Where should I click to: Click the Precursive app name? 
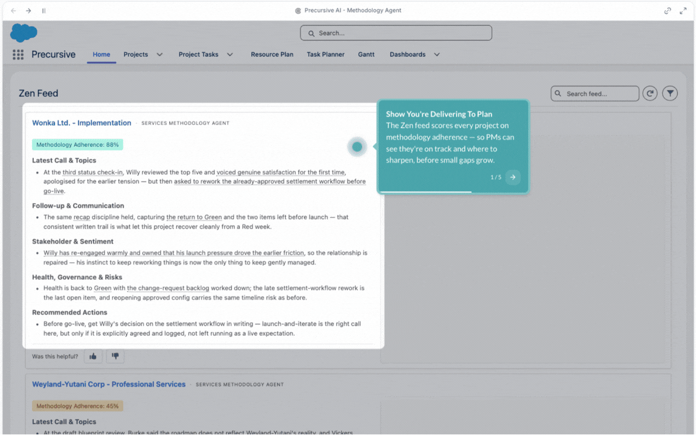click(x=53, y=54)
